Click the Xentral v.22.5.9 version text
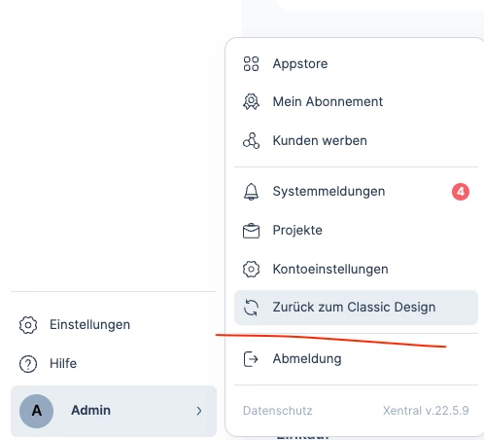484x440 pixels. 426,411
